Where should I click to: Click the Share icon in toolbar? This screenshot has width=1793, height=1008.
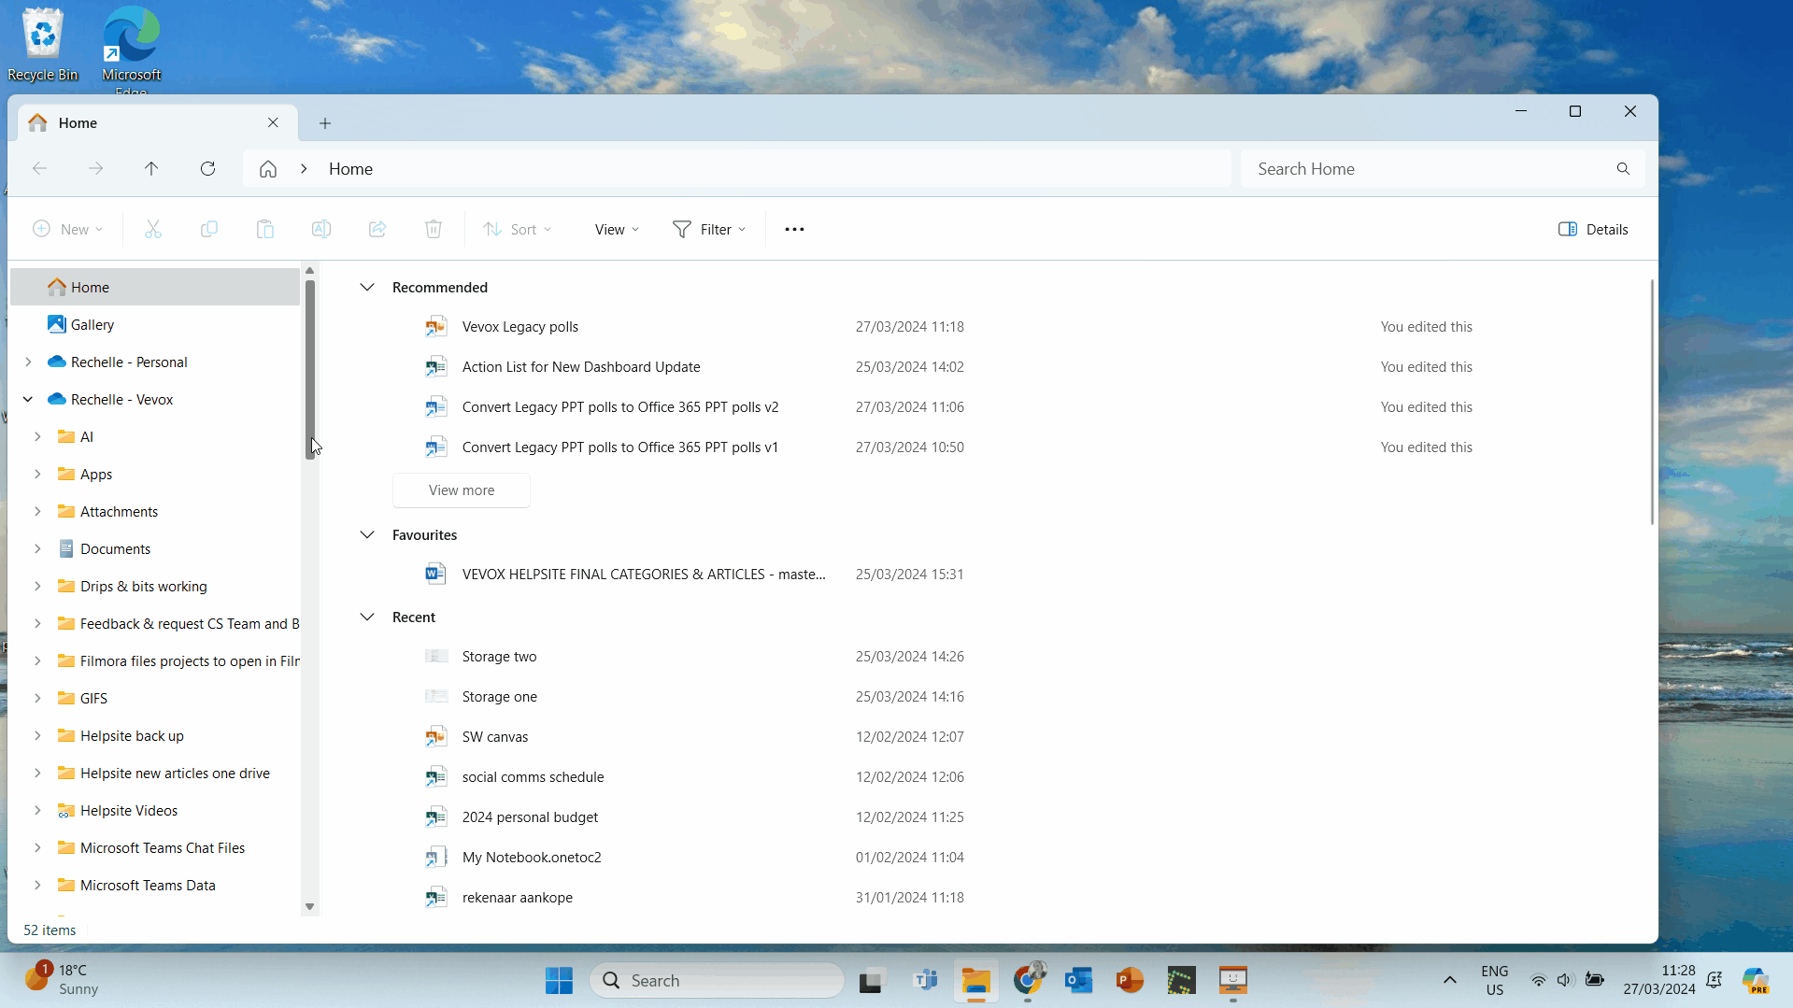(377, 230)
